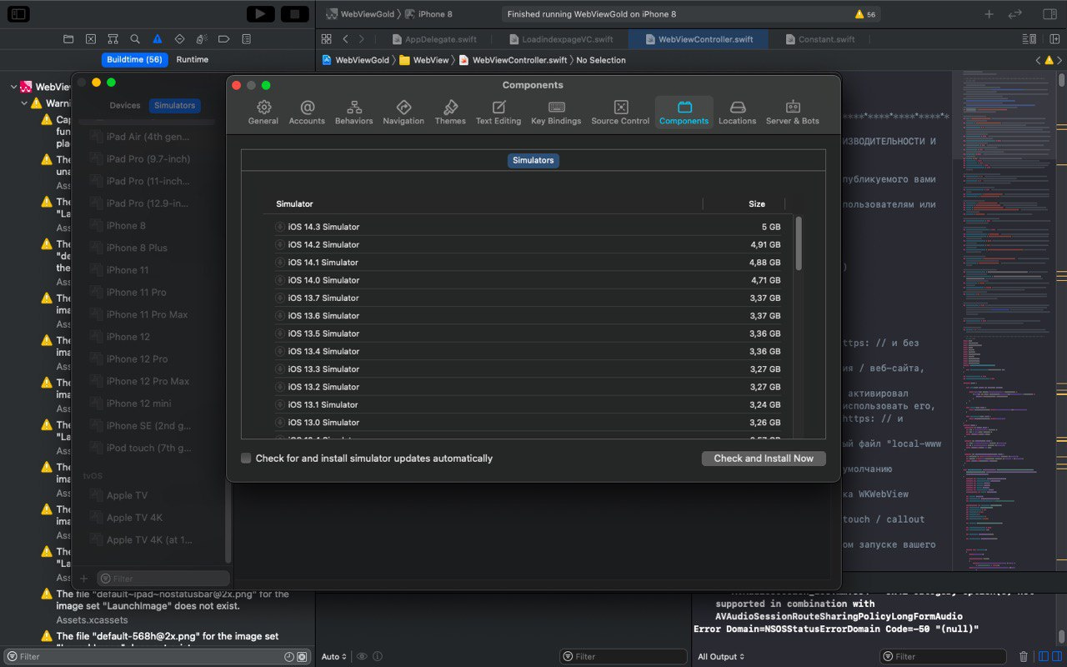1067x667 pixels.
Task: Open Themes preferences pane
Action: [x=450, y=113]
